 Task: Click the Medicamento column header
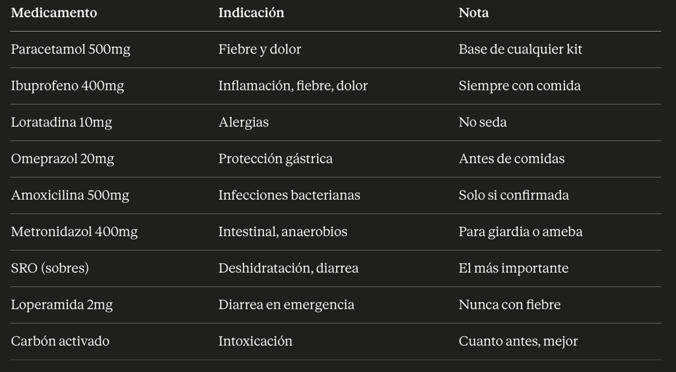point(54,13)
